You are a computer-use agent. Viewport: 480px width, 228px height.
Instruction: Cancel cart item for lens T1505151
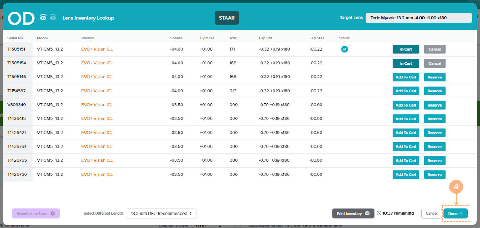pyautogui.click(x=434, y=49)
